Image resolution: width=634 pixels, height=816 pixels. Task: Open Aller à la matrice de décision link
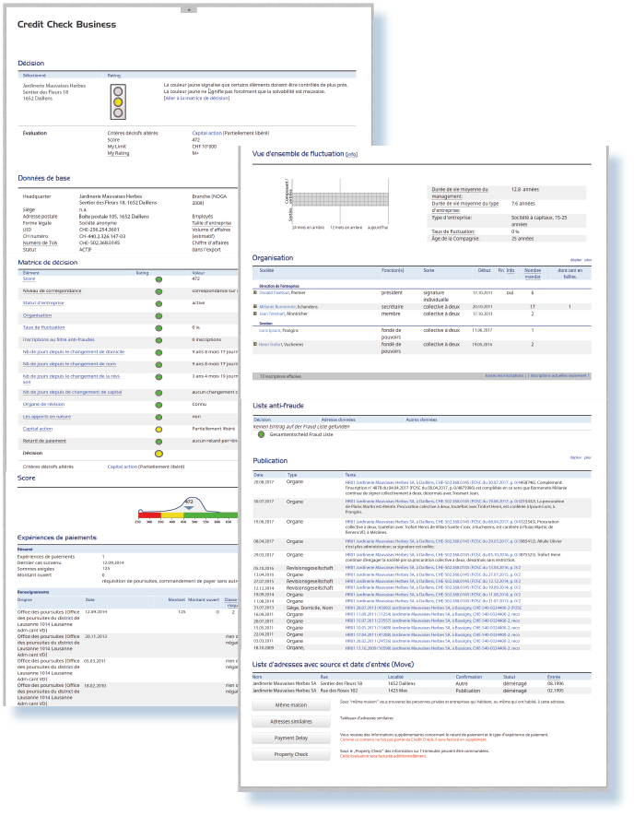point(196,98)
